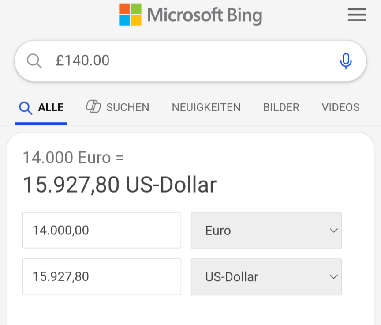Click the Microsoft four-color squares logo
The image size is (381, 325).
(x=130, y=15)
